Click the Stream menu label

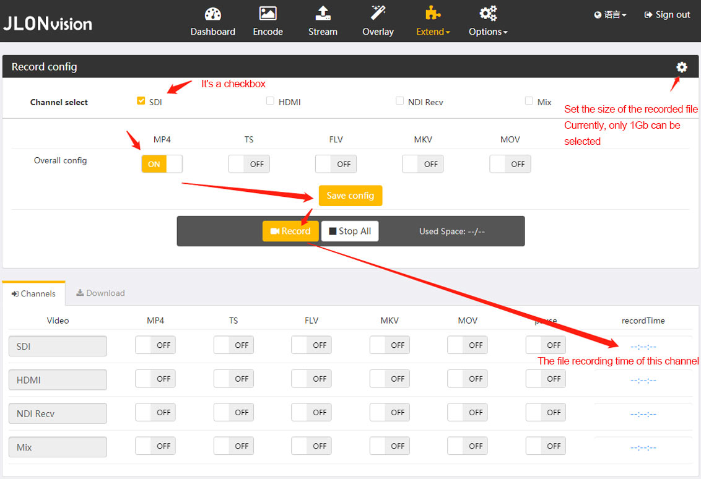[x=323, y=32]
